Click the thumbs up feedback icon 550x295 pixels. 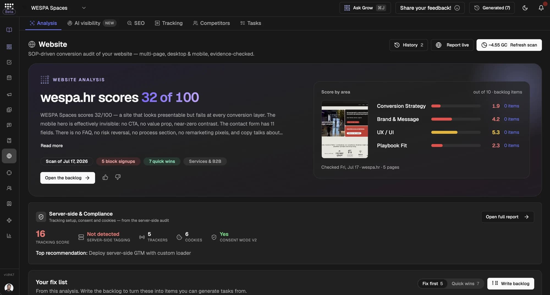point(105,177)
